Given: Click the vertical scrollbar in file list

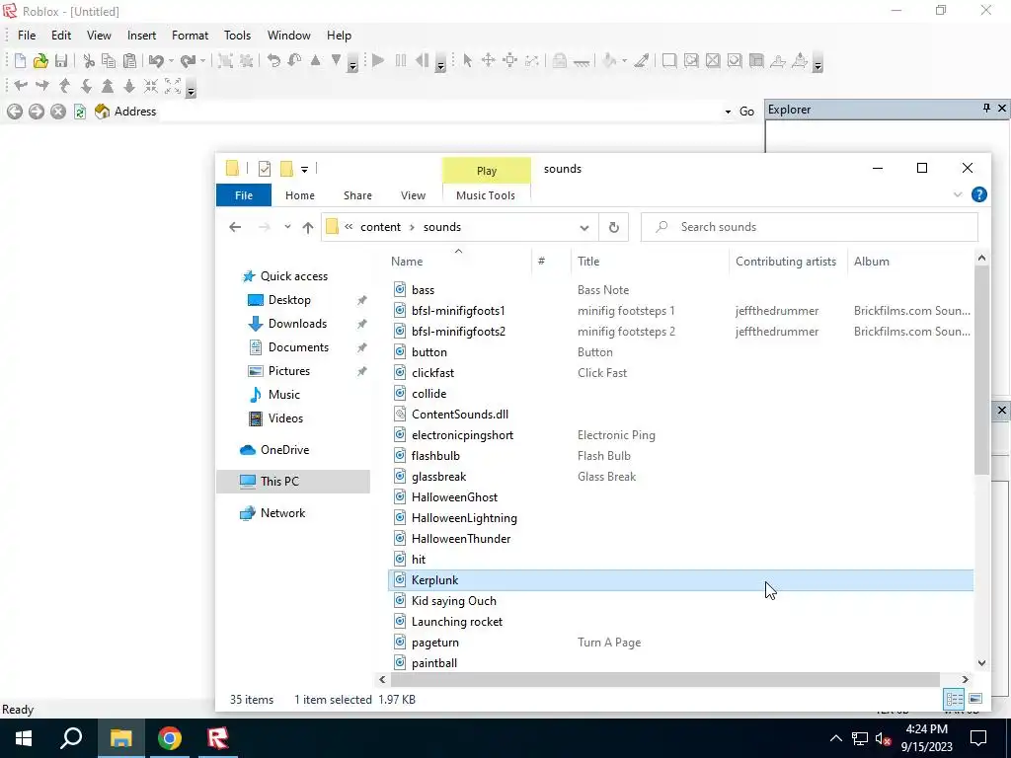Looking at the screenshot, I should (x=981, y=370).
